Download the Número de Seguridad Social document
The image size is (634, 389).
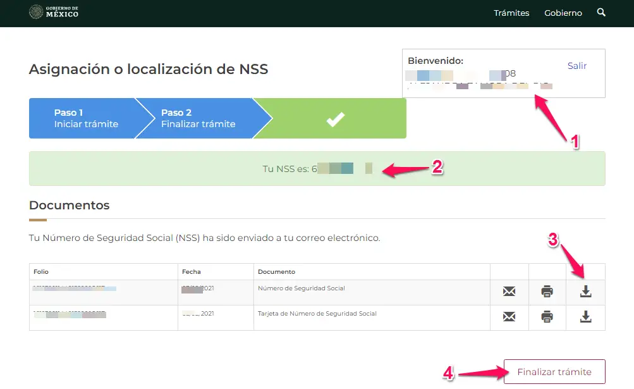tap(585, 292)
